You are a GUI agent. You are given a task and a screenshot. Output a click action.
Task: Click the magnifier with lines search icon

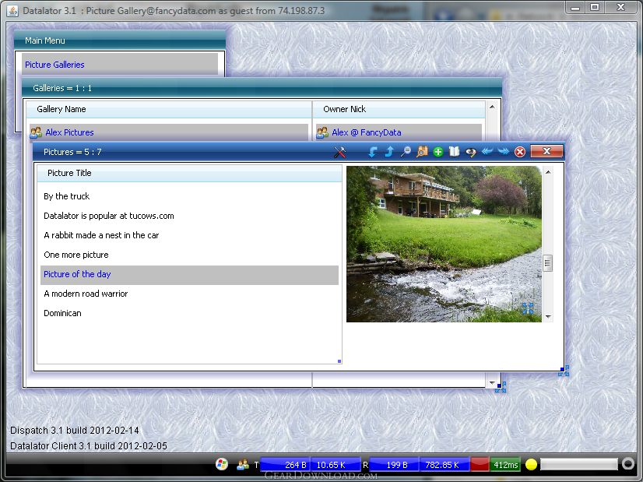point(406,152)
